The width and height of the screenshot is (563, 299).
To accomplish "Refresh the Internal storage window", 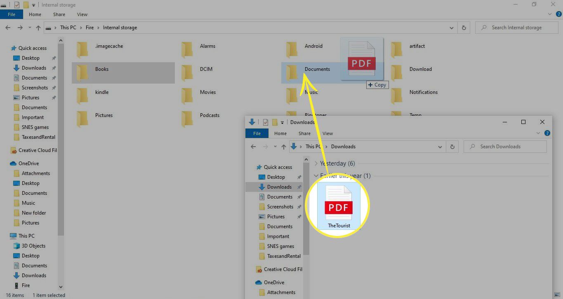I will tap(464, 28).
